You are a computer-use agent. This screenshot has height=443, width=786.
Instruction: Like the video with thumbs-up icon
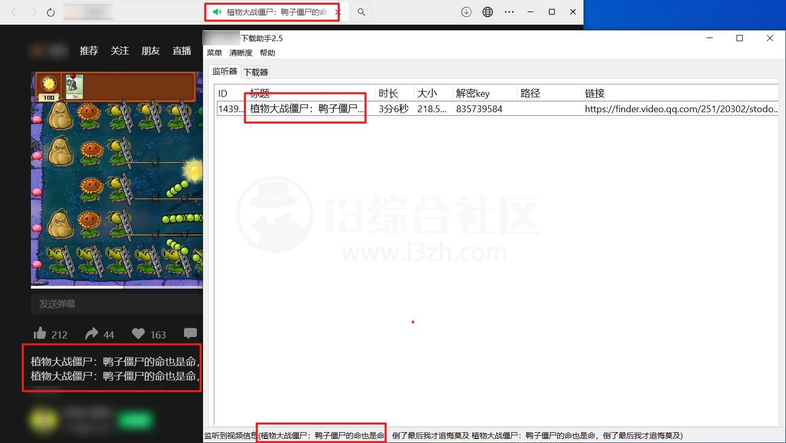pyautogui.click(x=40, y=333)
